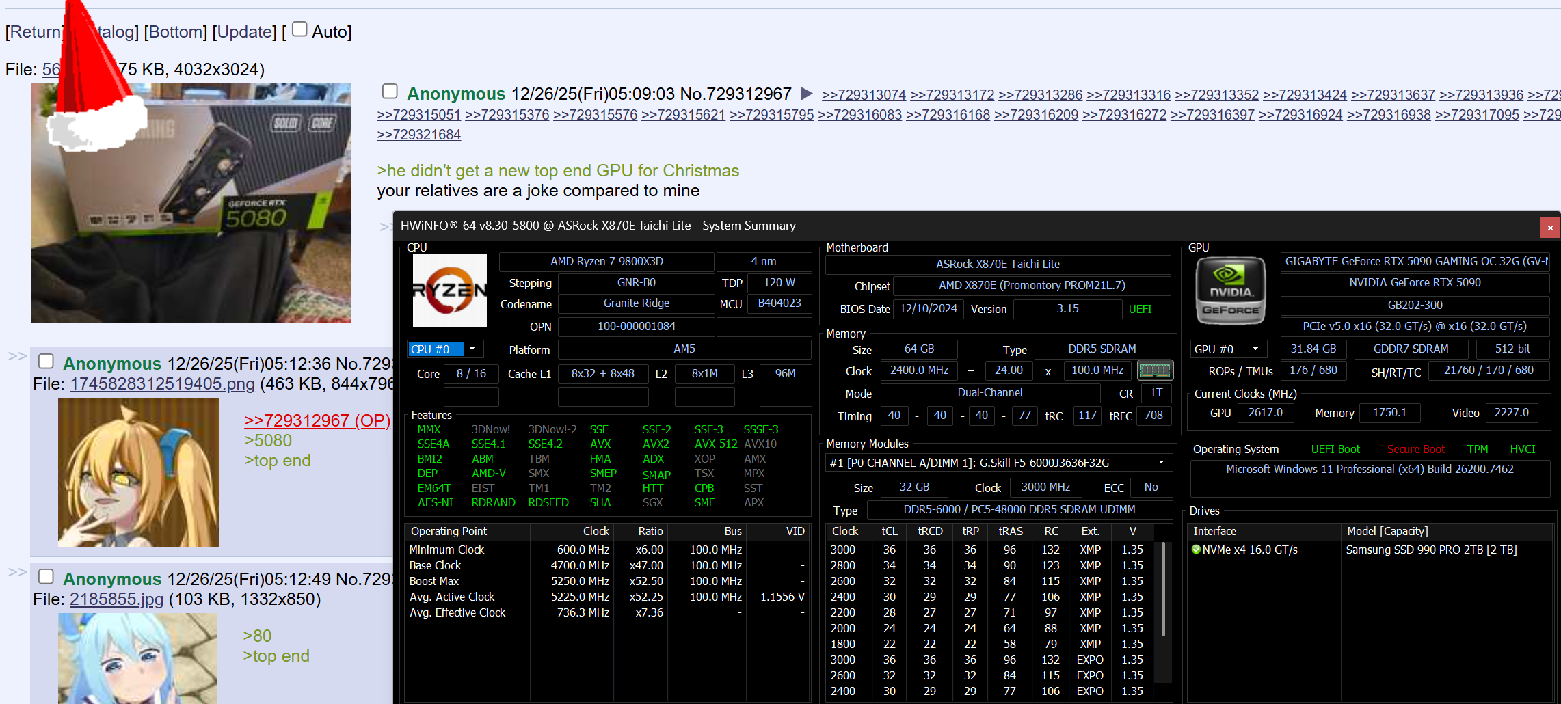Viewport: 1561px width, 704px height.
Task: Click the memory Mode value Dual-Channel
Action: coord(990,393)
